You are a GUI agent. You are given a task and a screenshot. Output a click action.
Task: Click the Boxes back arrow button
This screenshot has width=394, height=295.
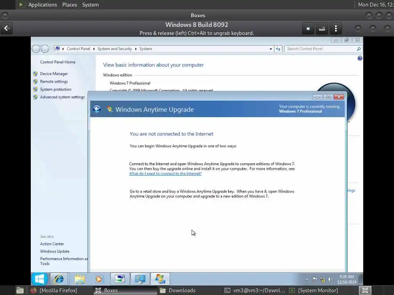click(7, 28)
